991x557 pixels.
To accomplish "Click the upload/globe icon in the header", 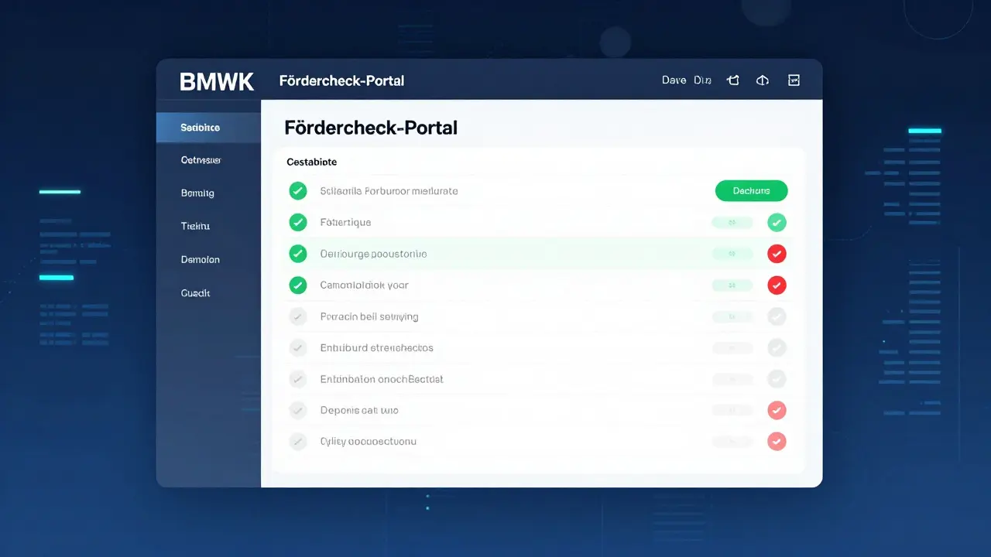I will [763, 80].
